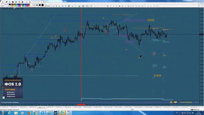The height and width of the screenshot is (115, 204).
Task: Select the arrow pointer in annotation toolbar
Action: (x=3, y=2)
